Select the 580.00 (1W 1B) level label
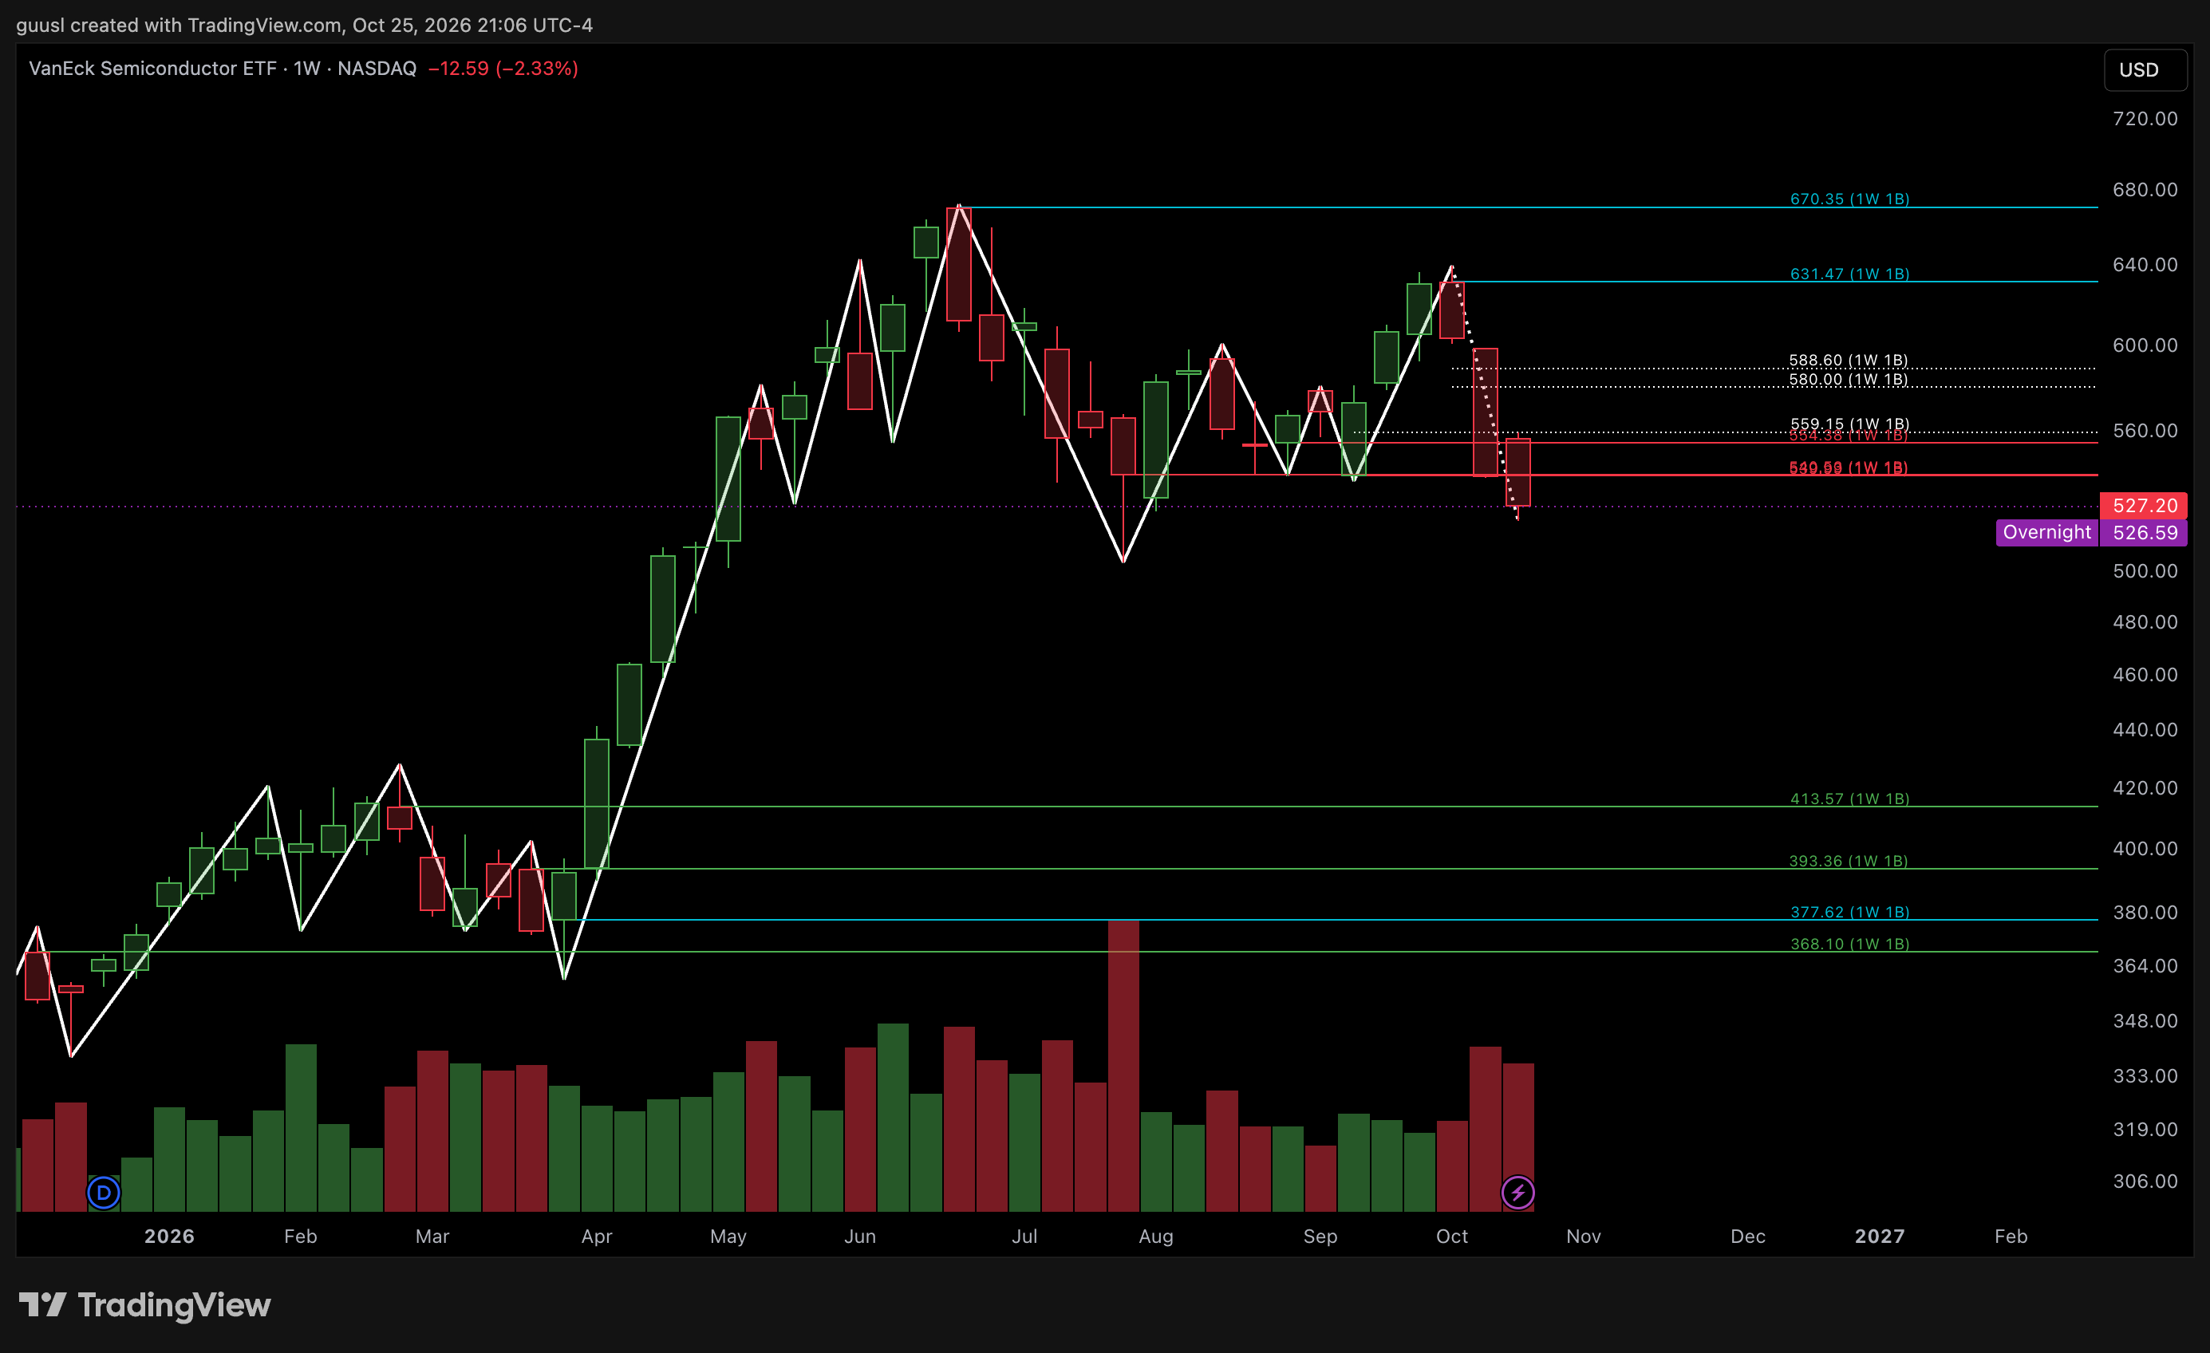 tap(1849, 379)
